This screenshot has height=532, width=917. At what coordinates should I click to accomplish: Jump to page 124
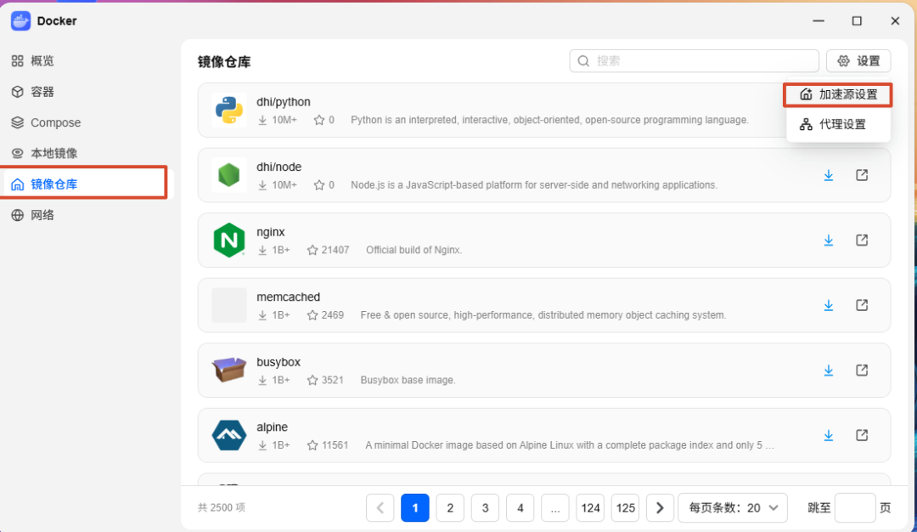click(590, 507)
